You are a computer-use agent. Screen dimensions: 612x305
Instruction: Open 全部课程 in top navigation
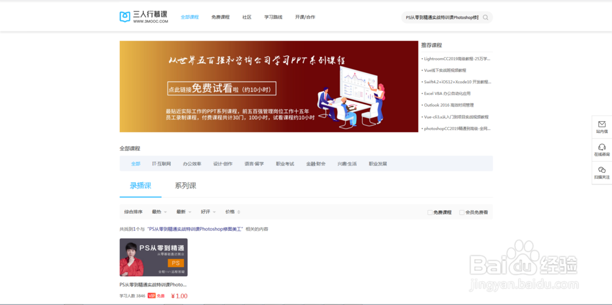(x=190, y=17)
